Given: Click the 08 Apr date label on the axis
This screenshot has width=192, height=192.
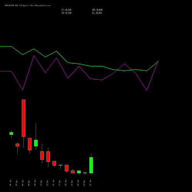Looking at the screenshot, I should [x=23, y=183].
